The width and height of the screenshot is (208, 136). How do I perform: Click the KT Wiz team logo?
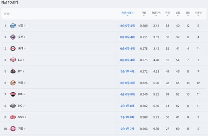coord(13,71)
